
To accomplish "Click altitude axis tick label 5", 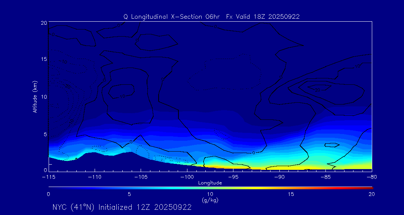I will 45,134.
